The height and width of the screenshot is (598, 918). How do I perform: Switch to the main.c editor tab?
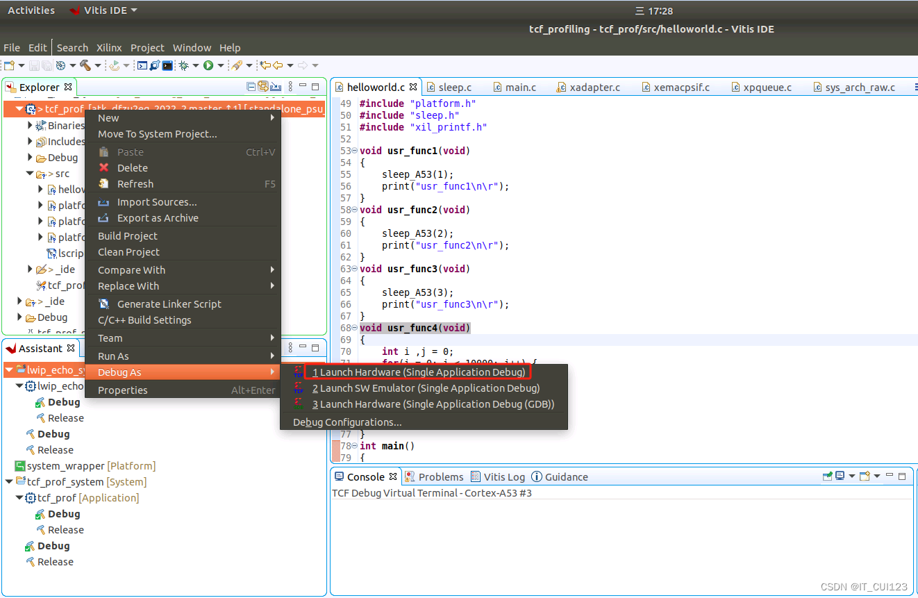click(515, 88)
